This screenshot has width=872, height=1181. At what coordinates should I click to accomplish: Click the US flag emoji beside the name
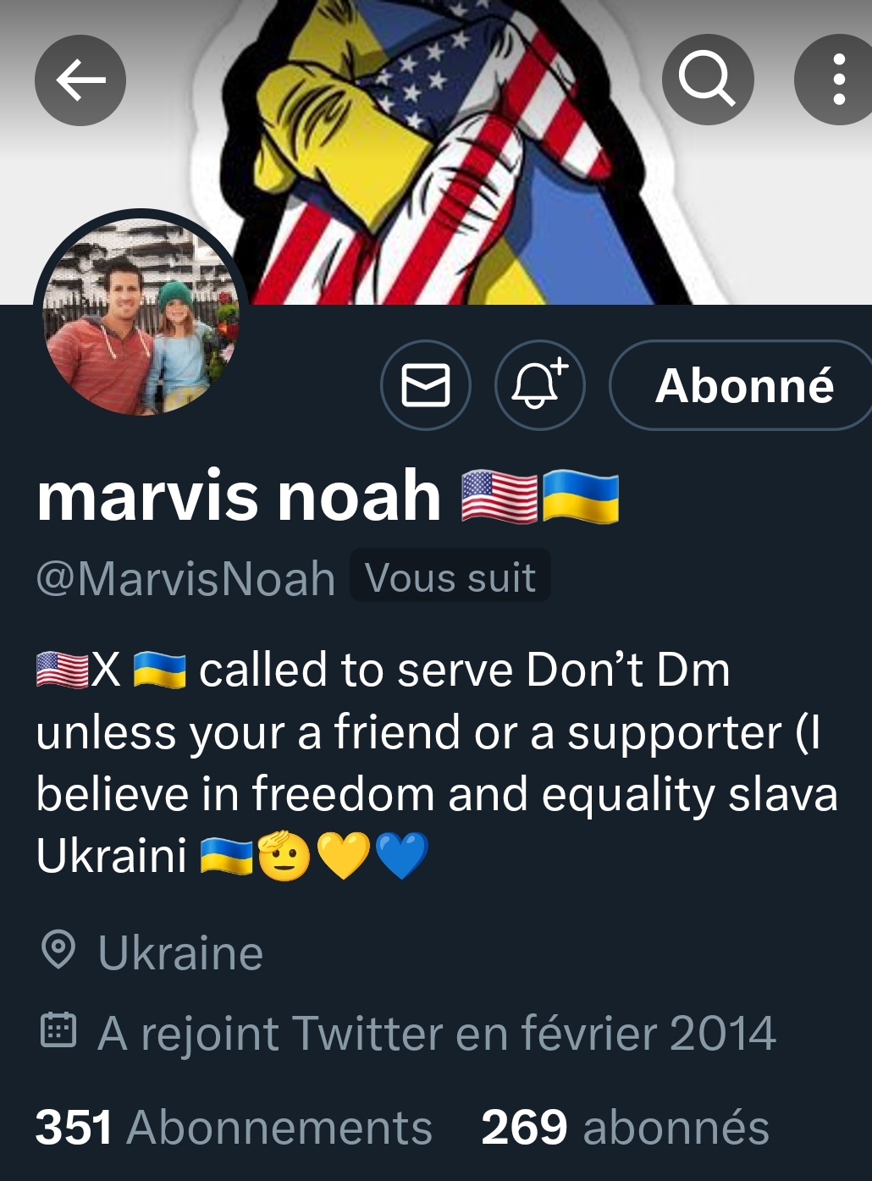coord(499,497)
